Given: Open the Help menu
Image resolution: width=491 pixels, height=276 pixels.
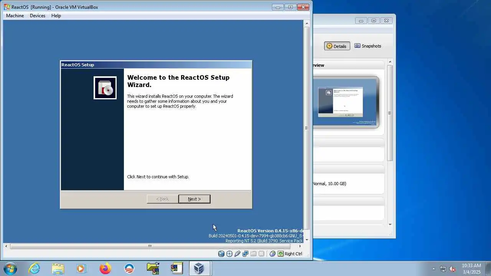Looking at the screenshot, I should click(56, 16).
